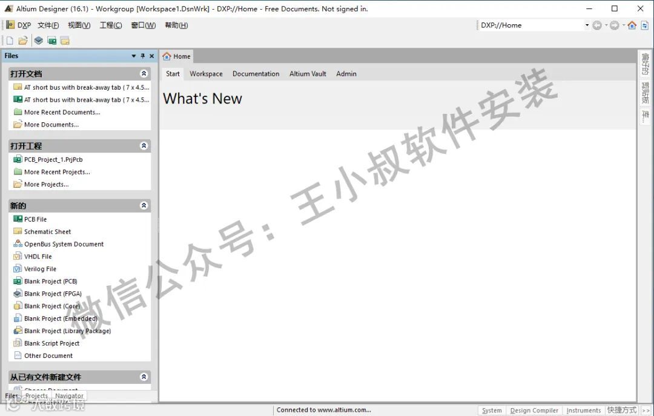The width and height of the screenshot is (654, 416).
Task: Open the first AT short bus schematic document
Action: (81, 87)
